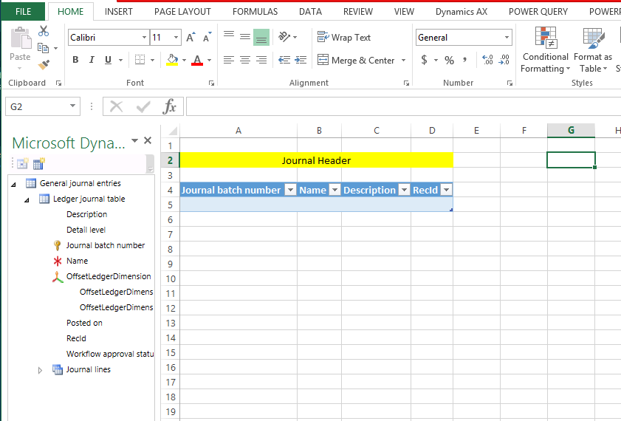621x421 pixels.
Task: Click the Orientation text angle icon
Action: [284, 37]
